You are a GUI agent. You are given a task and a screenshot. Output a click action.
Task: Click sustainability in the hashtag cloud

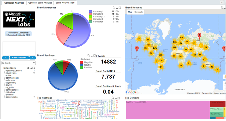point(51,115)
